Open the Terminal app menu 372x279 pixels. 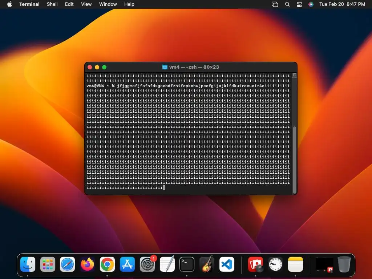click(29, 4)
